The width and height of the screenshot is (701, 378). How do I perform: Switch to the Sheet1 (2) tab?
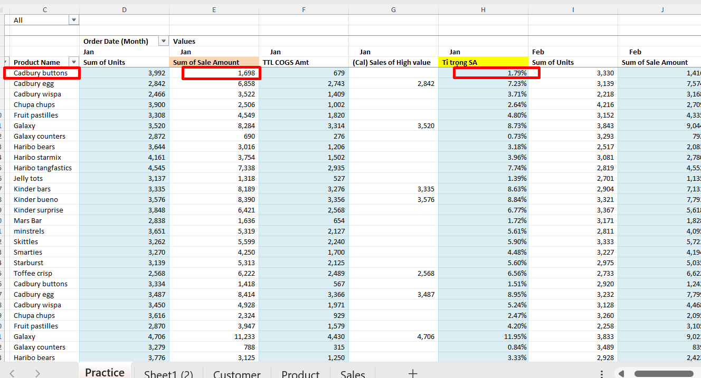[168, 374]
